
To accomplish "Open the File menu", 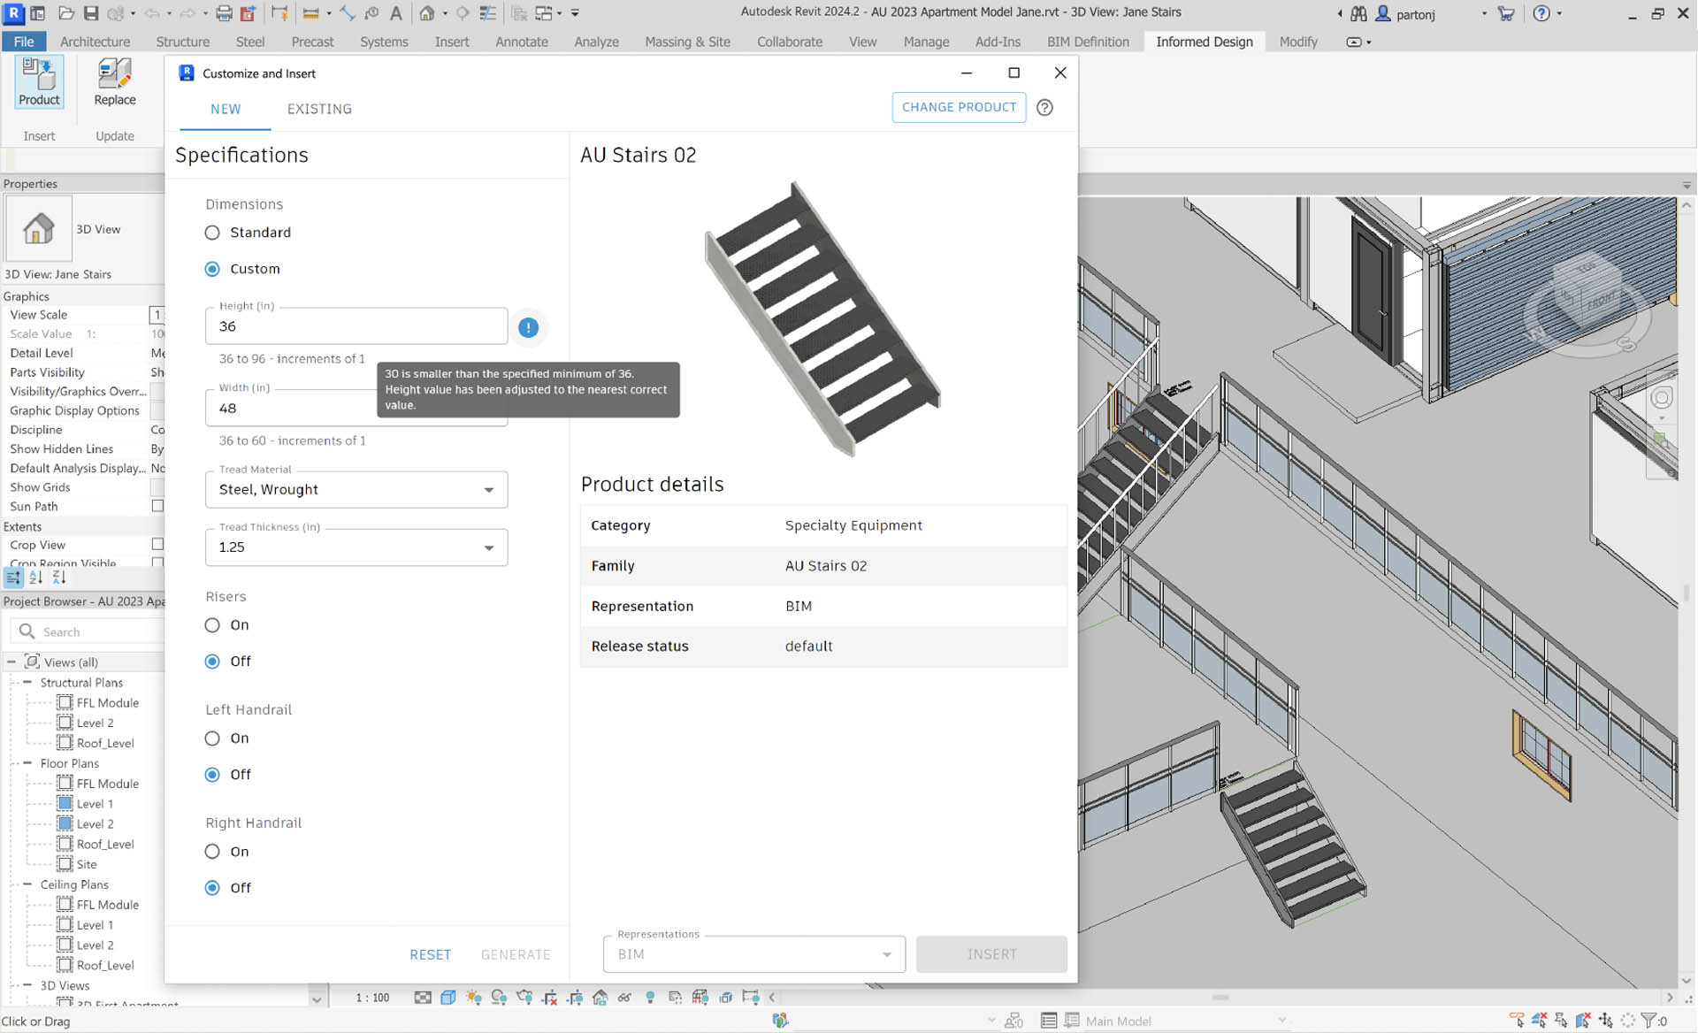I will pyautogui.click(x=24, y=42).
